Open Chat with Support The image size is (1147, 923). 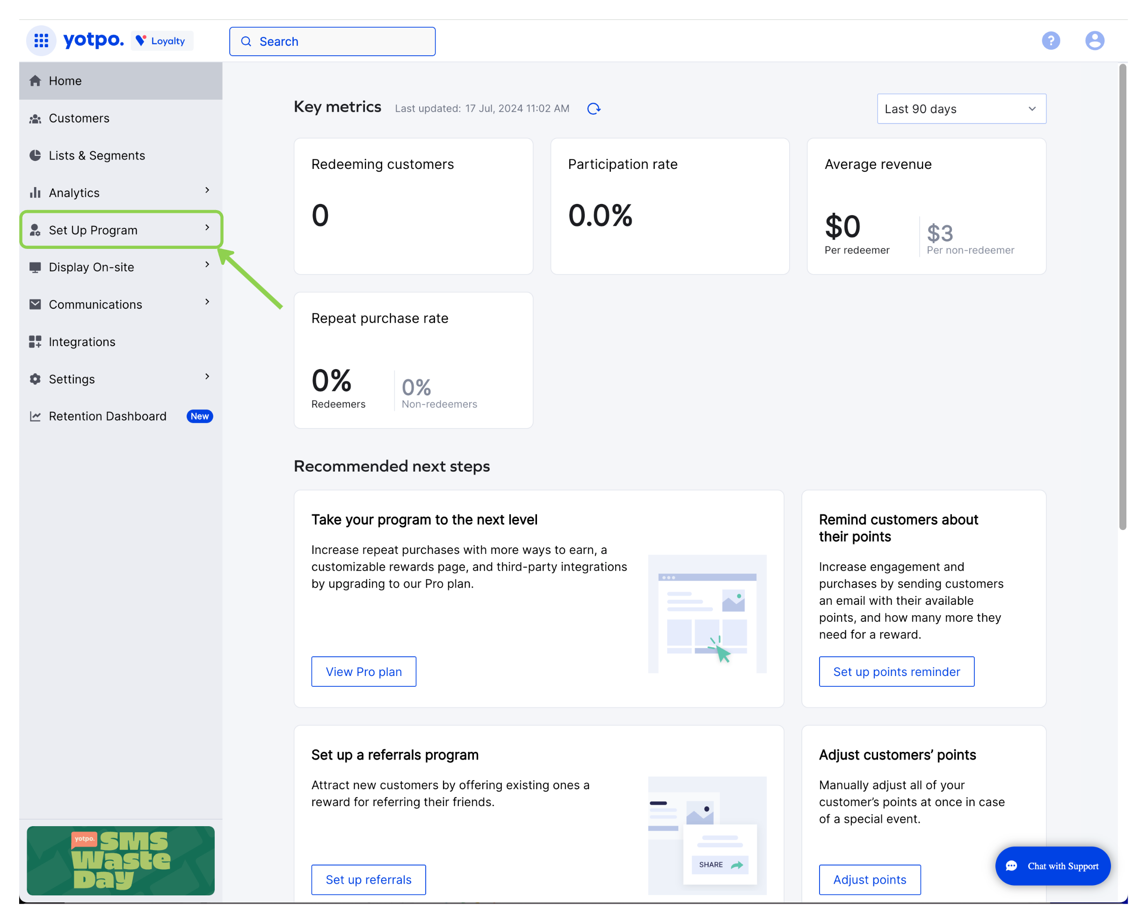[x=1053, y=865]
